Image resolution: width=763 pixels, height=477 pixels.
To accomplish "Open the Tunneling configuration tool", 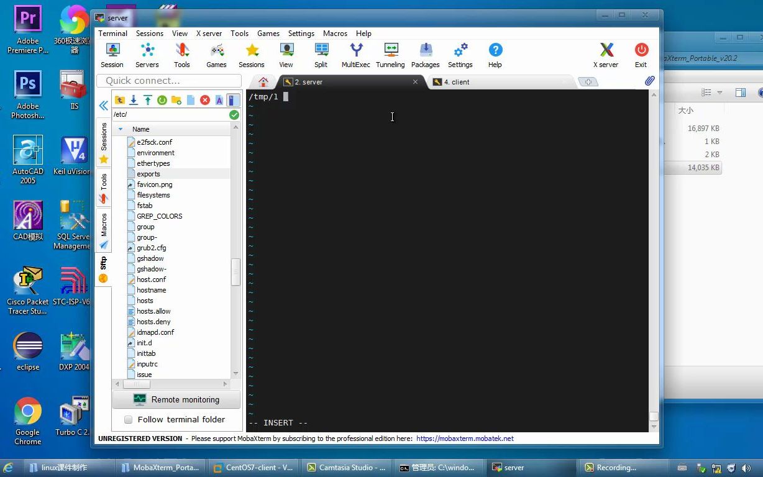I will click(x=390, y=55).
